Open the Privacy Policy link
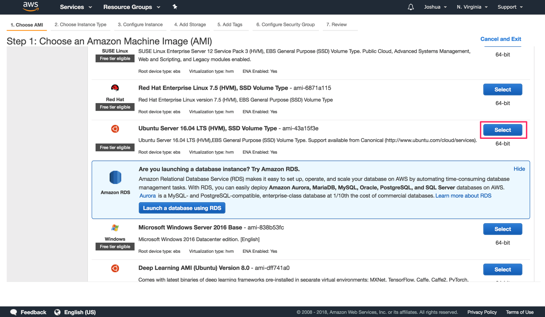This screenshot has width=545, height=317. point(482,312)
